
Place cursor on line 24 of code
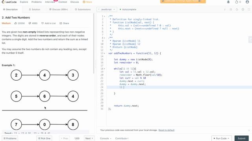pyautogui.click(x=179, y=87)
